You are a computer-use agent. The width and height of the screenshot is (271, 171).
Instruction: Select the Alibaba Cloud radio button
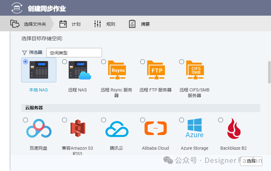(x=143, y=120)
